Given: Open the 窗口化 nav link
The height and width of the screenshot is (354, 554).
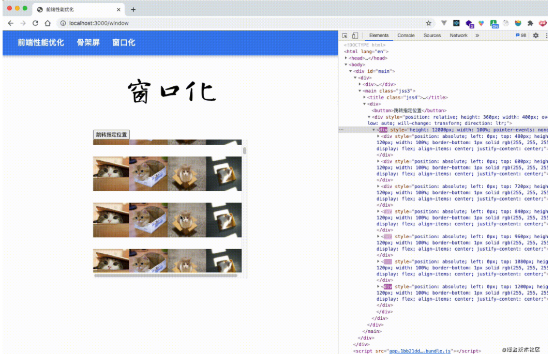Looking at the screenshot, I should [124, 42].
